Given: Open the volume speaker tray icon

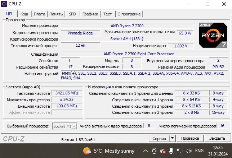Looking at the screenshot, I should [188, 151].
